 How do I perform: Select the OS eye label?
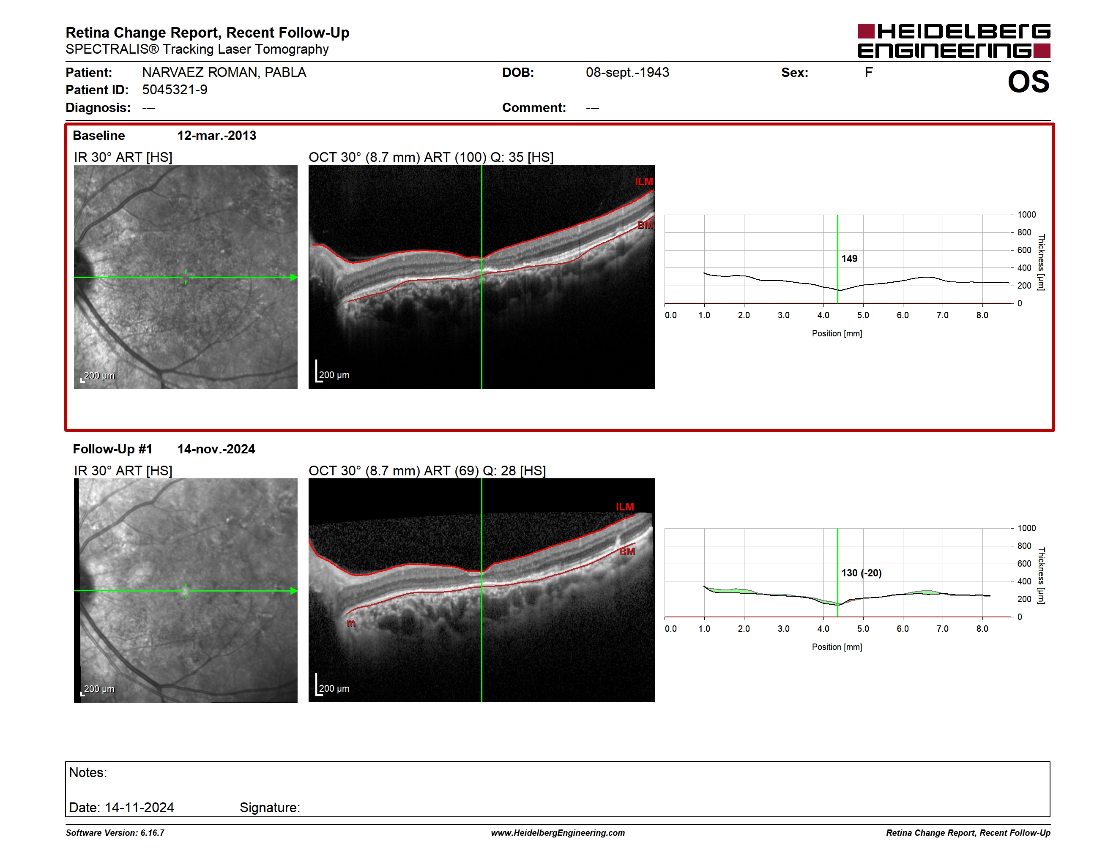pyautogui.click(x=1028, y=82)
